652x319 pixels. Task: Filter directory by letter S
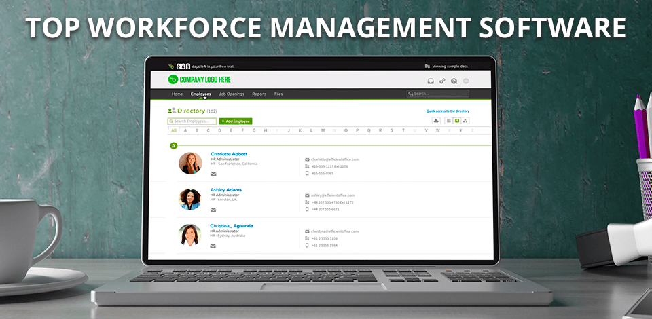point(392,130)
